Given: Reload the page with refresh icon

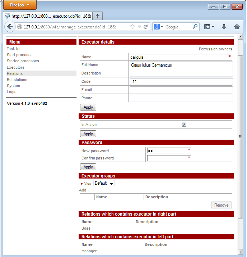Looking at the screenshot, I should pyautogui.click(x=146, y=27).
